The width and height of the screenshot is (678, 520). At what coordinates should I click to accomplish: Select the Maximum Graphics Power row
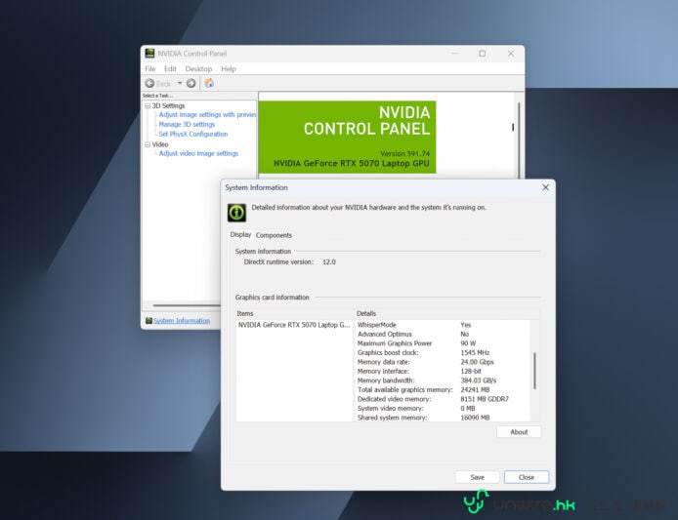443,343
